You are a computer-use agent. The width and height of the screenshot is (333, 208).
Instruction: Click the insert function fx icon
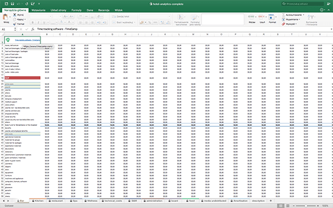click(x=33, y=29)
